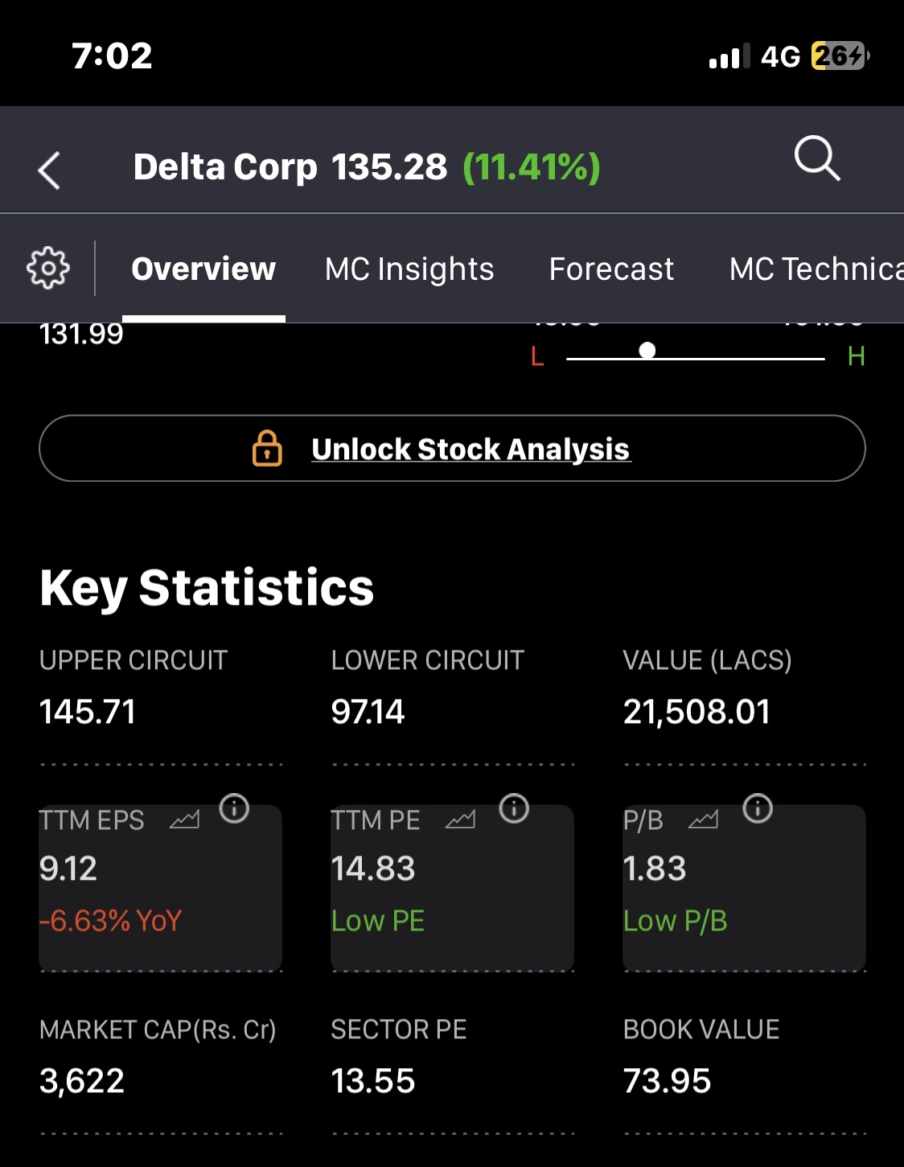Tap the TTM PE info icon
Image resolution: width=904 pixels, height=1167 pixels.
(514, 807)
